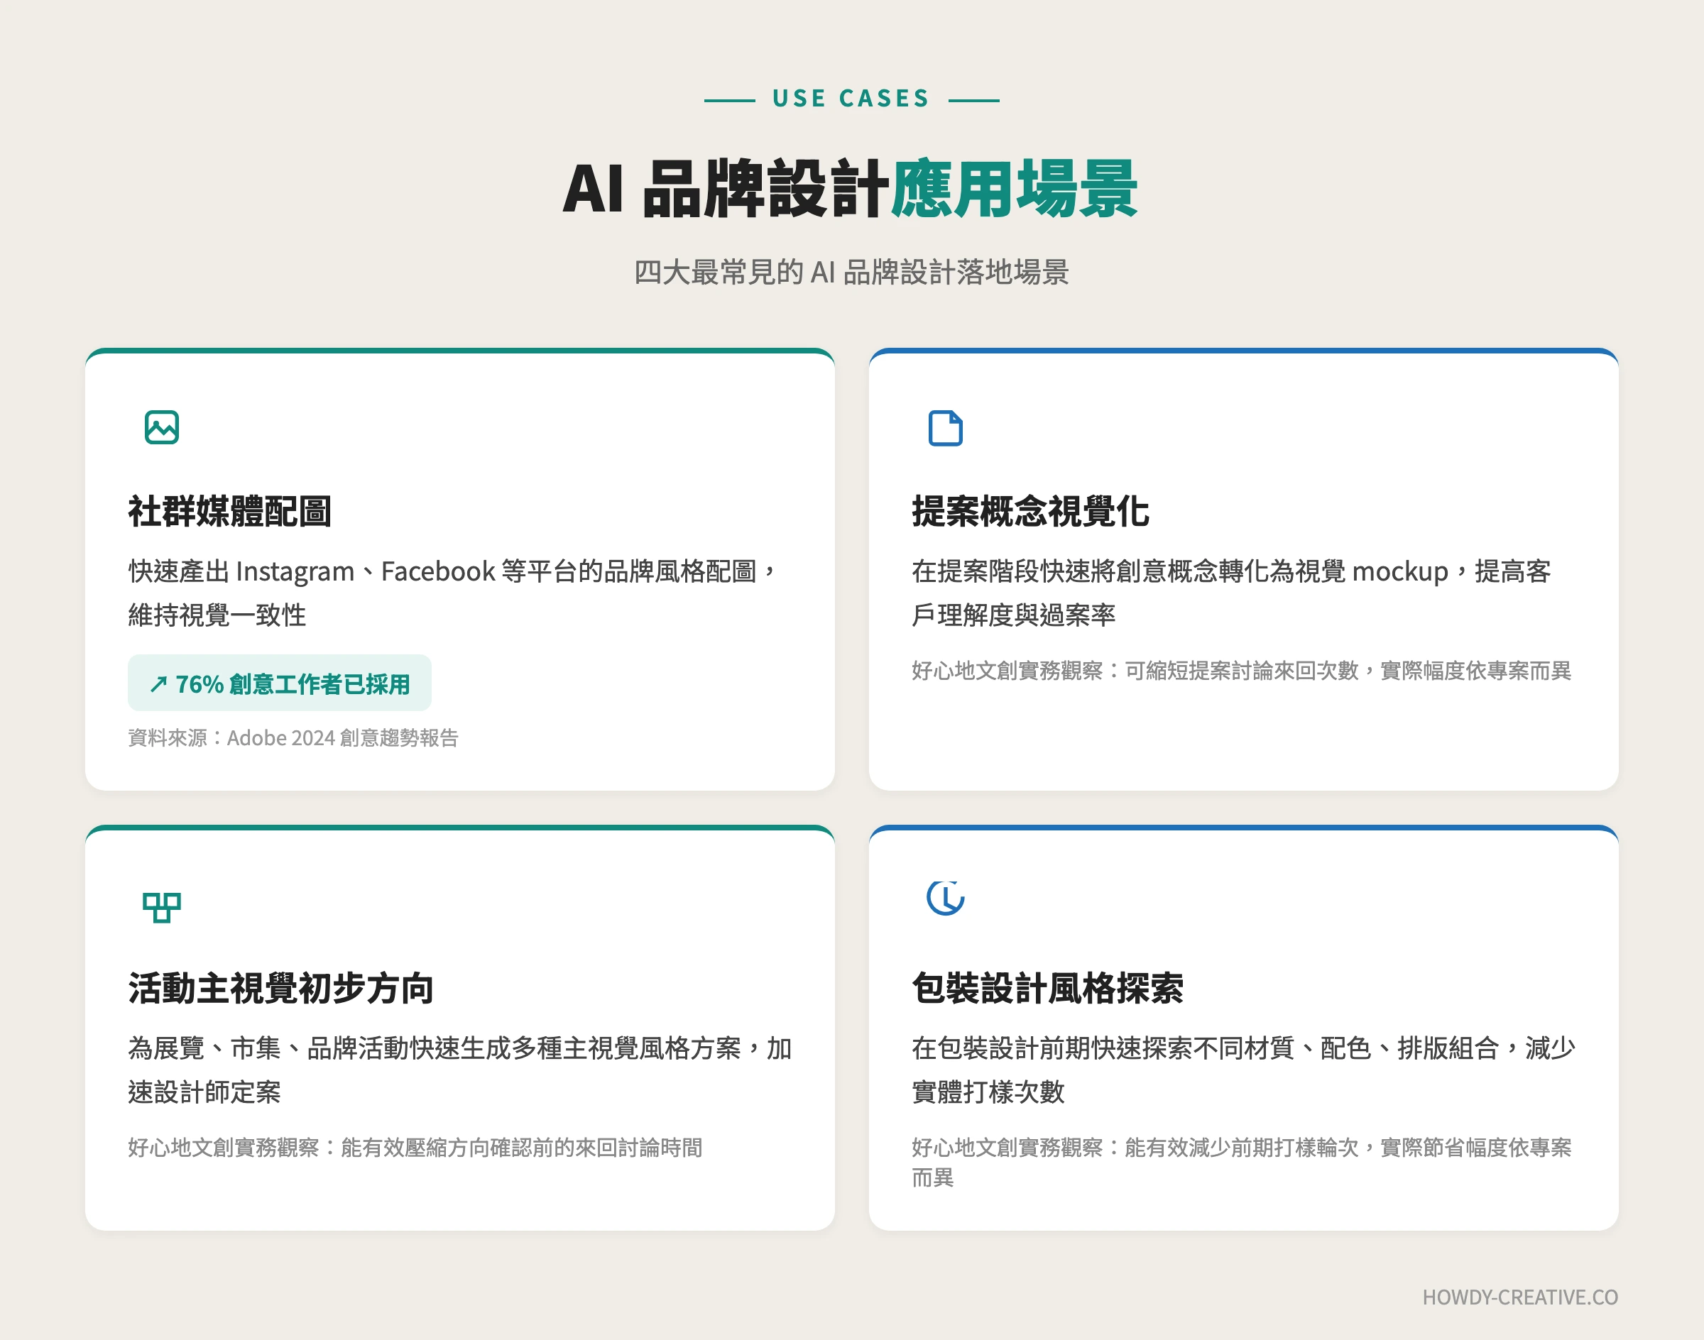Click the note 可縮短提案討論來回次數

click(1241, 671)
